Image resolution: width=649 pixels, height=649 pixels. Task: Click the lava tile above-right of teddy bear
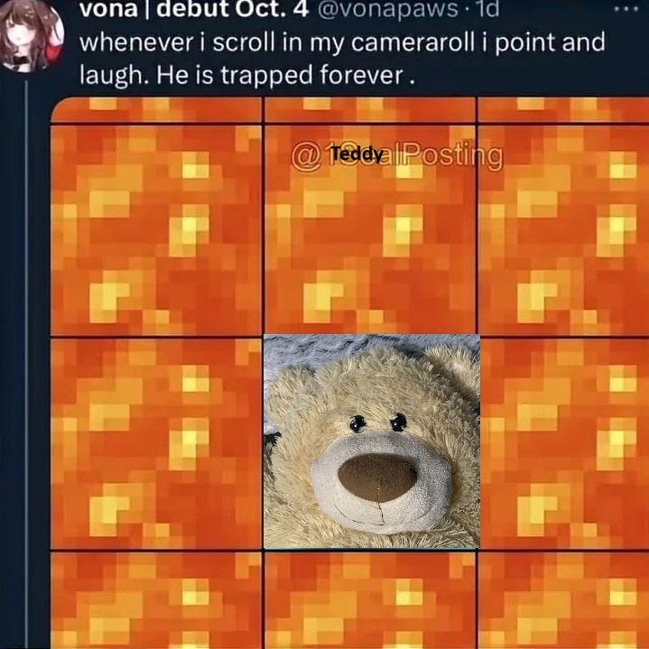click(564, 229)
